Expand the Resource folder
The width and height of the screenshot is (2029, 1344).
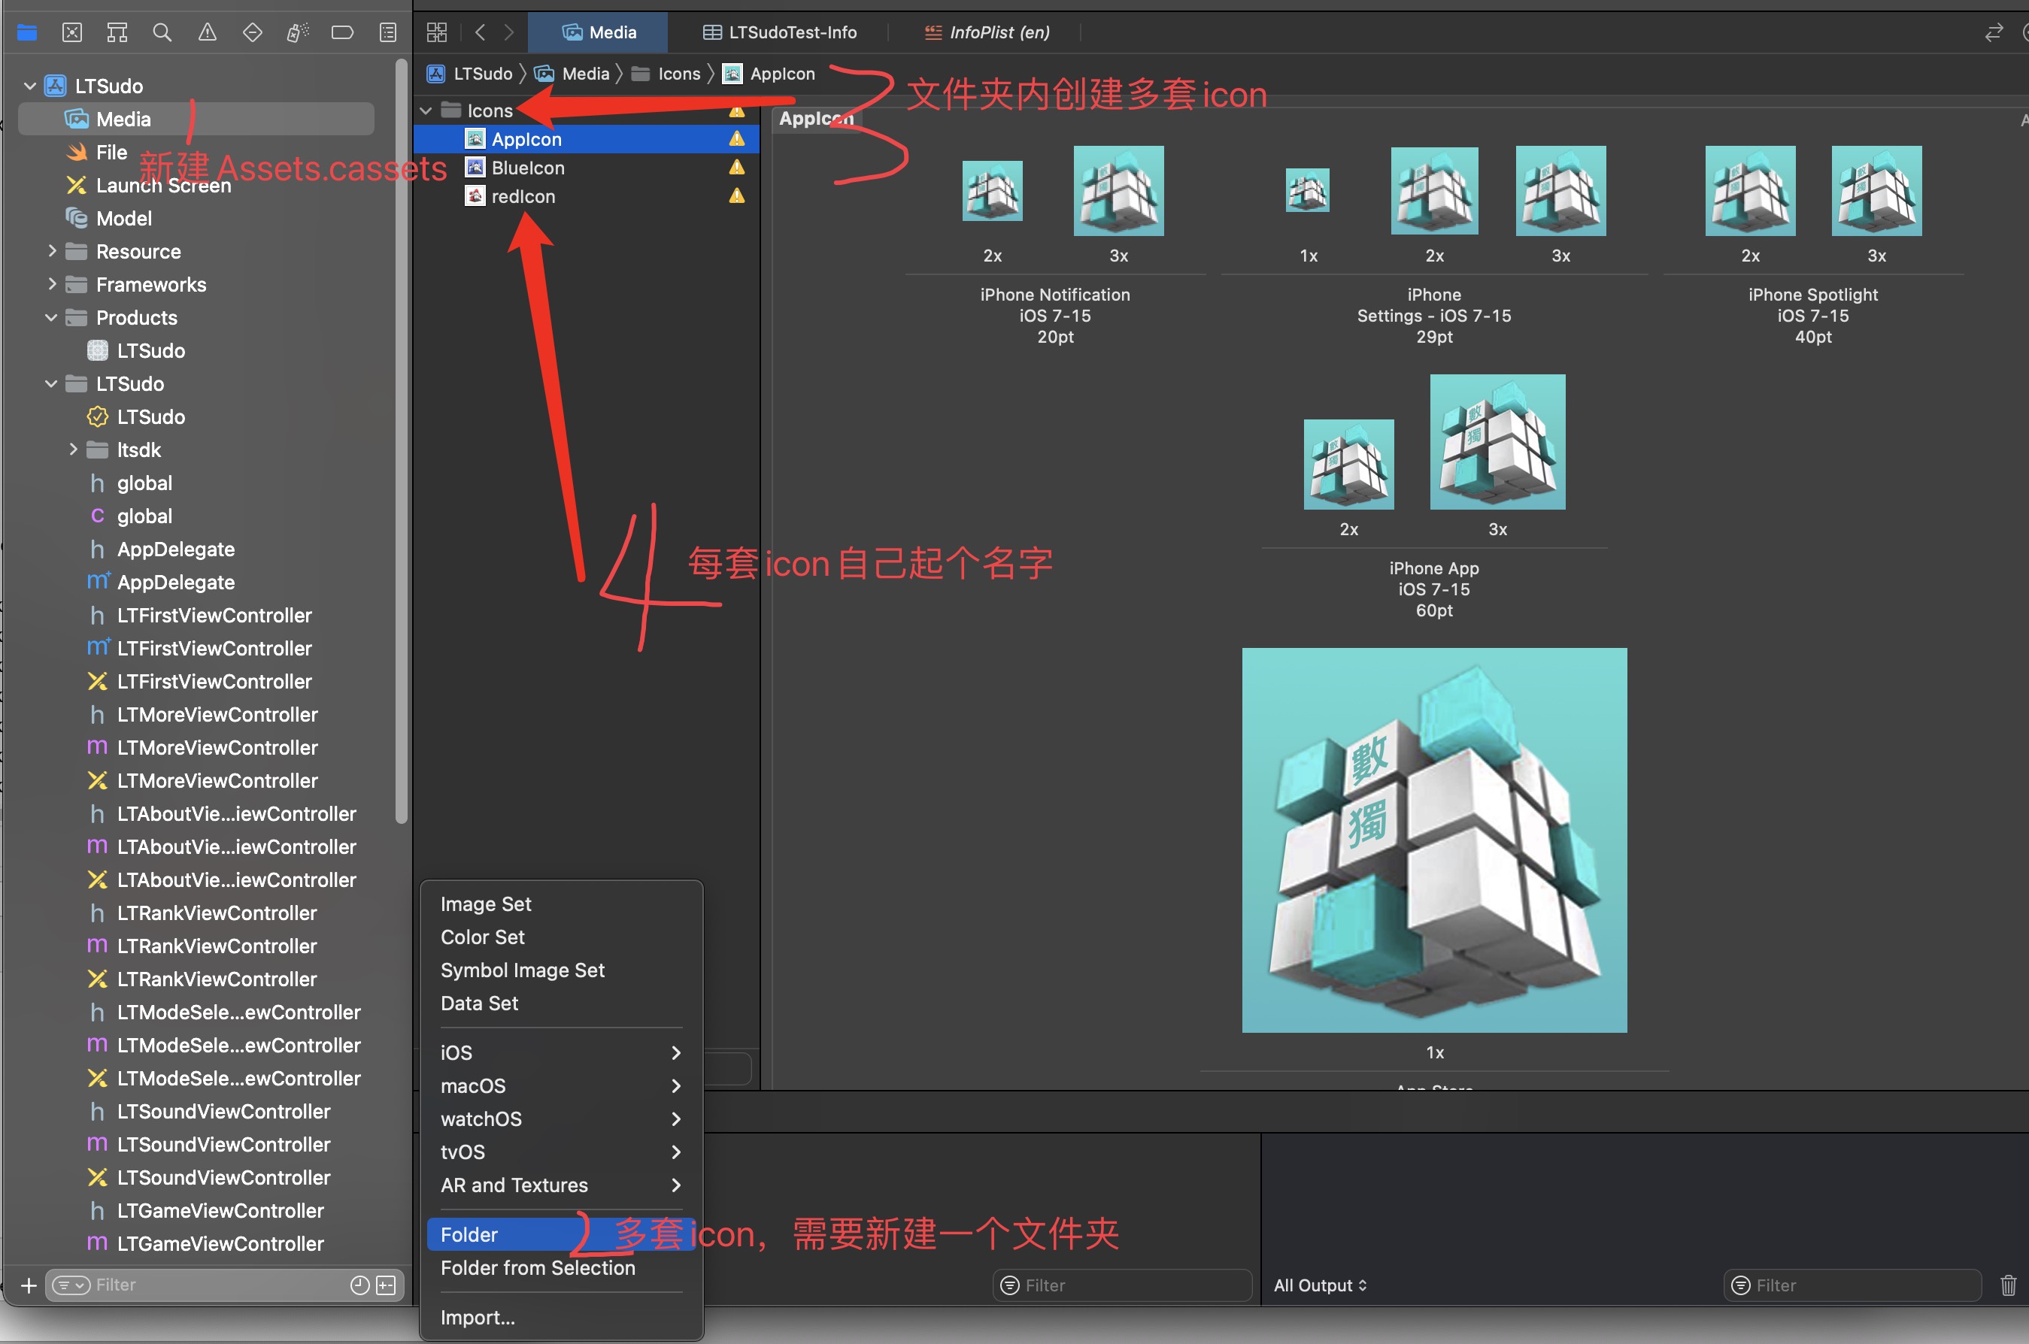pyautogui.click(x=53, y=251)
